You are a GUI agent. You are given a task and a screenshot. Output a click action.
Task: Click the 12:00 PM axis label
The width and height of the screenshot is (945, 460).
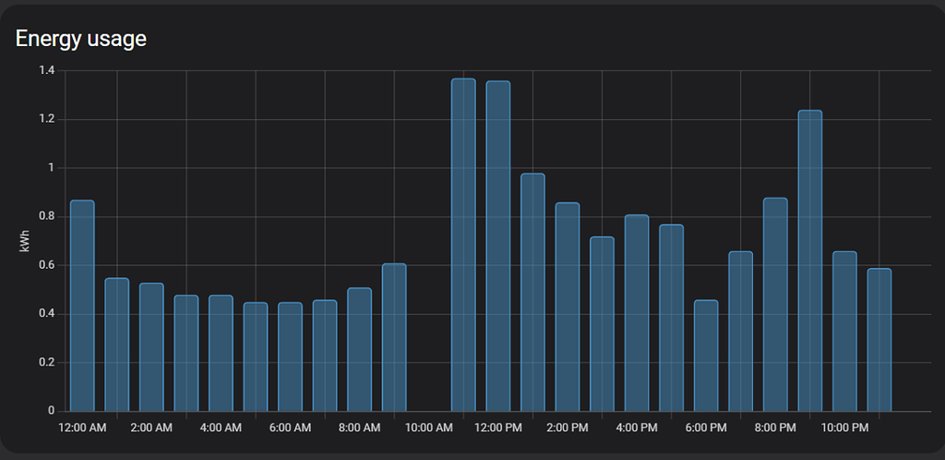click(x=497, y=428)
